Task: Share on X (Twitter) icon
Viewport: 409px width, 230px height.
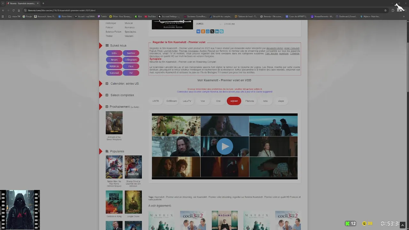Action: (212, 31)
